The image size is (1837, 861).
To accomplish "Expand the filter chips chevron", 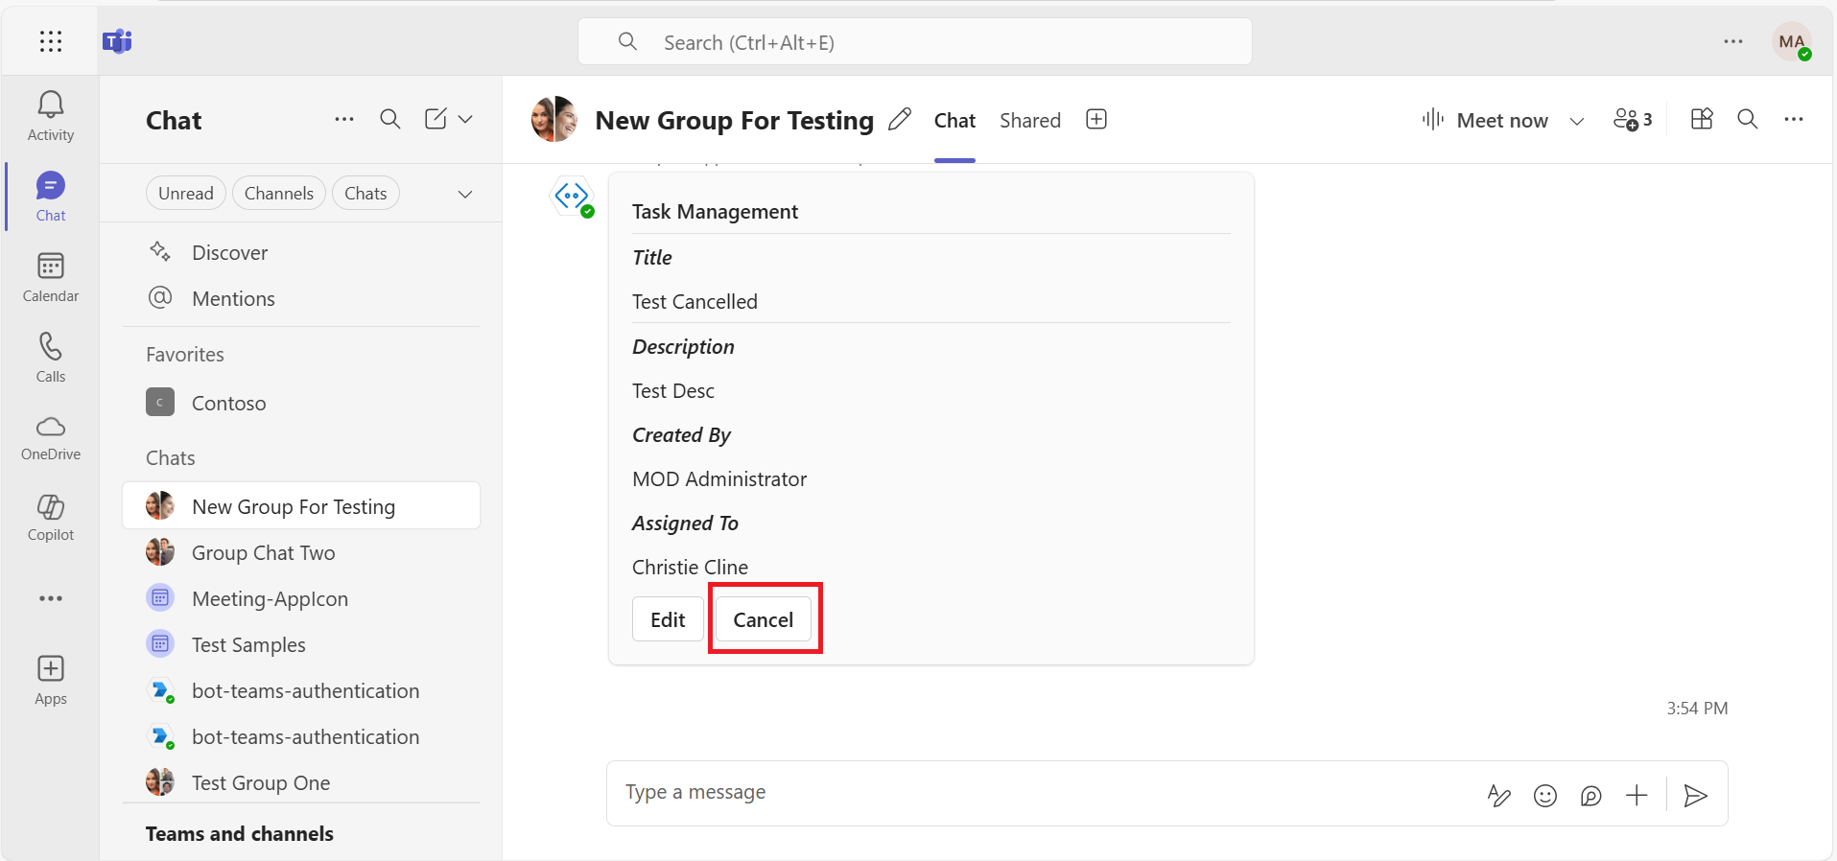I will coord(465,194).
